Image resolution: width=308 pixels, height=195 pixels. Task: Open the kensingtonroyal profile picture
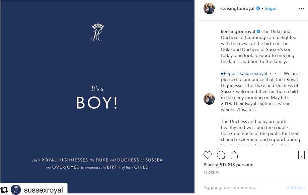(x=209, y=8)
